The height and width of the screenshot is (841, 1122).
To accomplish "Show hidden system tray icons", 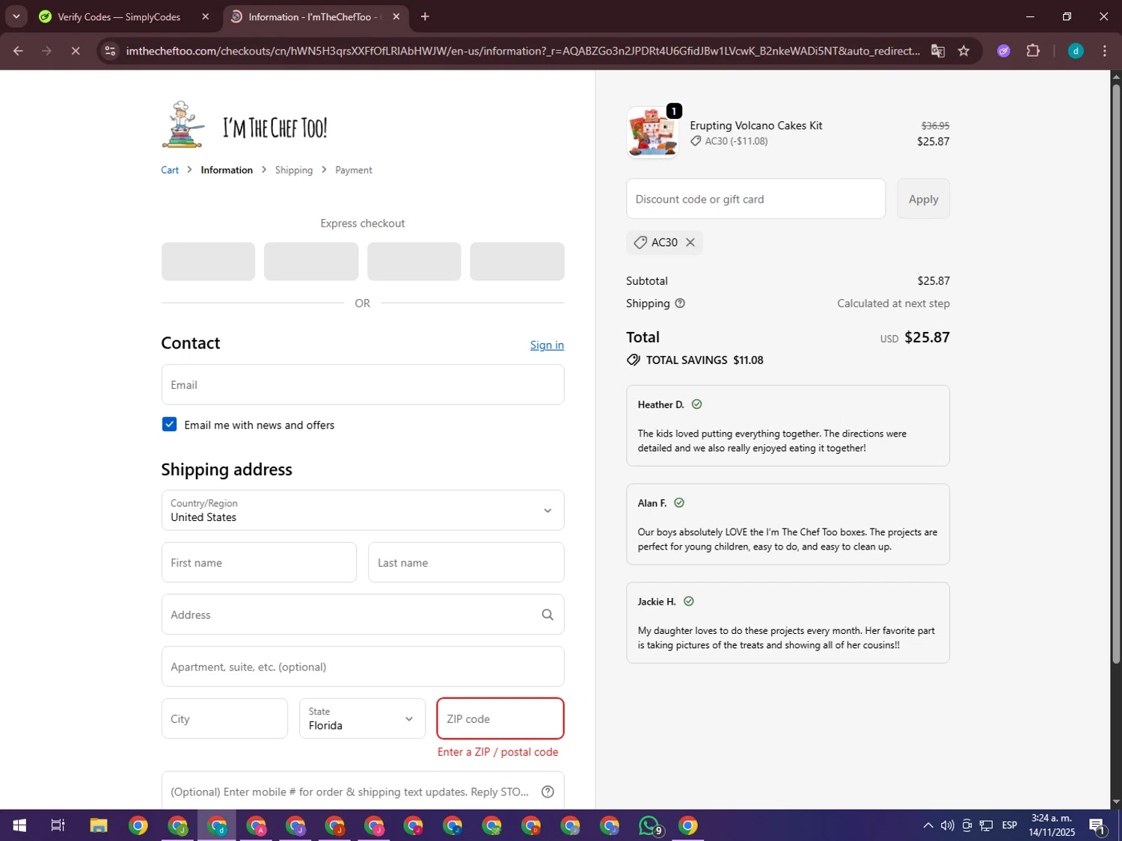I will coord(928,825).
